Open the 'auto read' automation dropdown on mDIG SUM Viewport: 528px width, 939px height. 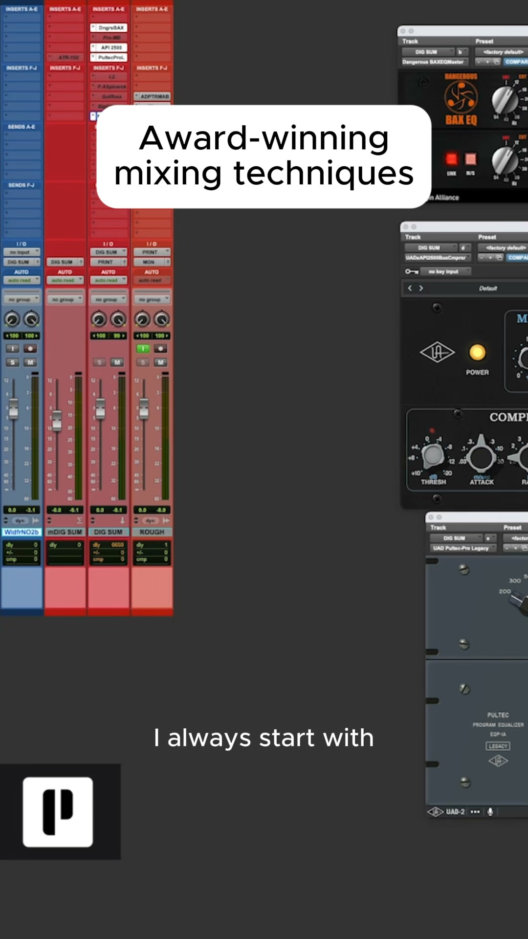65,280
